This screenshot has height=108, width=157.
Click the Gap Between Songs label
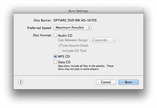point(73,40)
